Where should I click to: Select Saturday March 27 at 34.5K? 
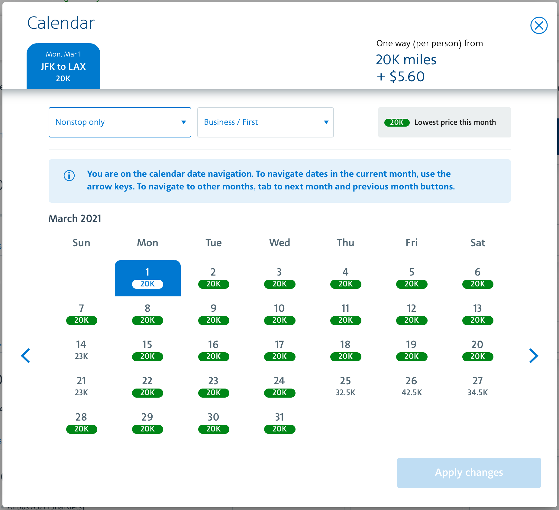tap(477, 386)
